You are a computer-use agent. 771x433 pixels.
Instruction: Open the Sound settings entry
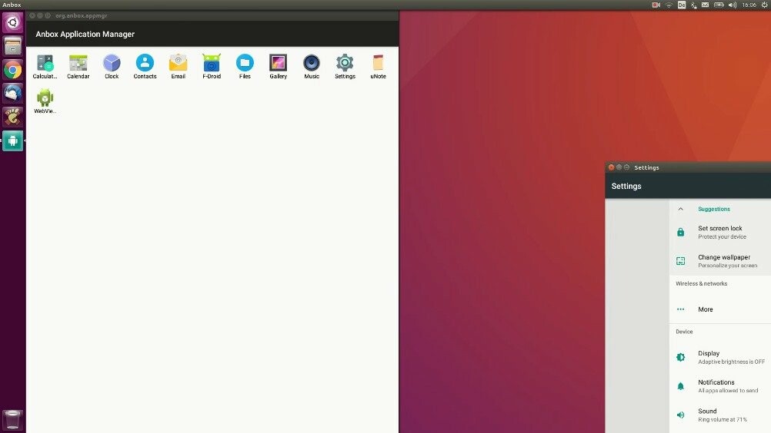tap(707, 415)
